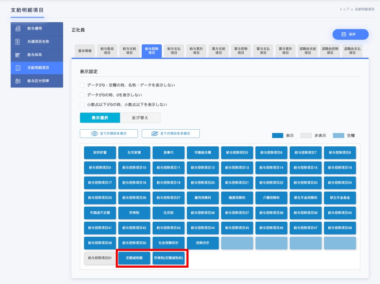Click the eye icon on 全ての項目を表示
Viewport: 380px width, 284px height.
tap(94, 133)
